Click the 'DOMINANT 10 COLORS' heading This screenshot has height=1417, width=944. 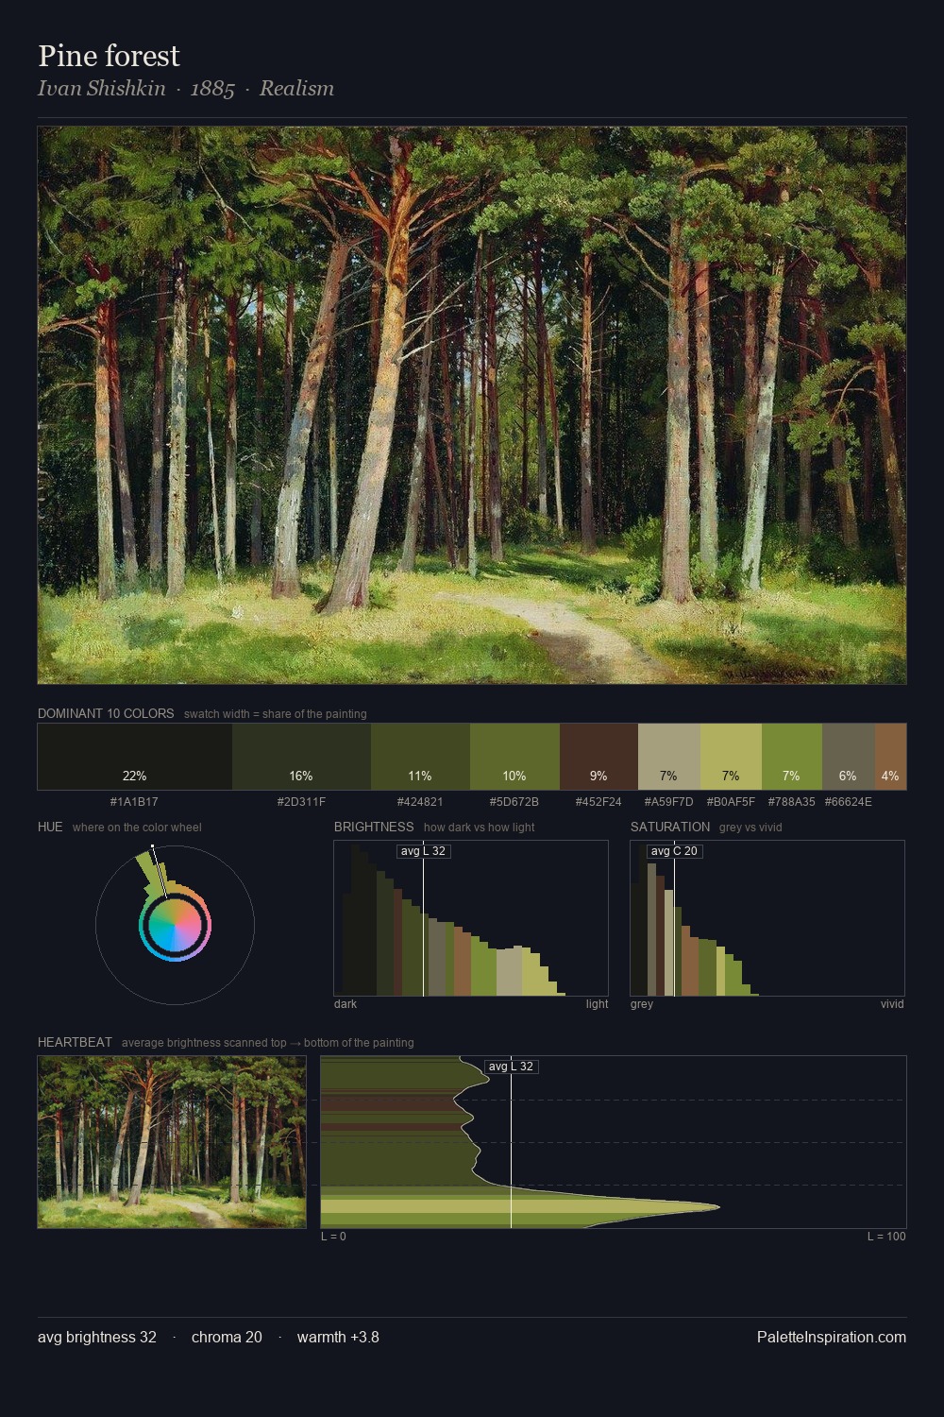tap(106, 713)
